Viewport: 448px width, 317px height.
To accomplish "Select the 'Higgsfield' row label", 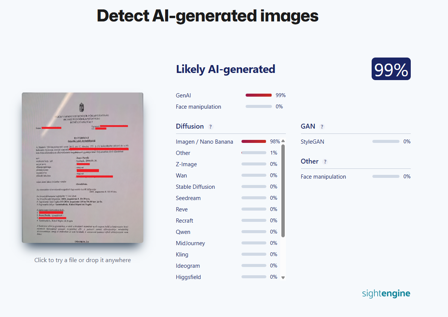I will click(x=188, y=277).
